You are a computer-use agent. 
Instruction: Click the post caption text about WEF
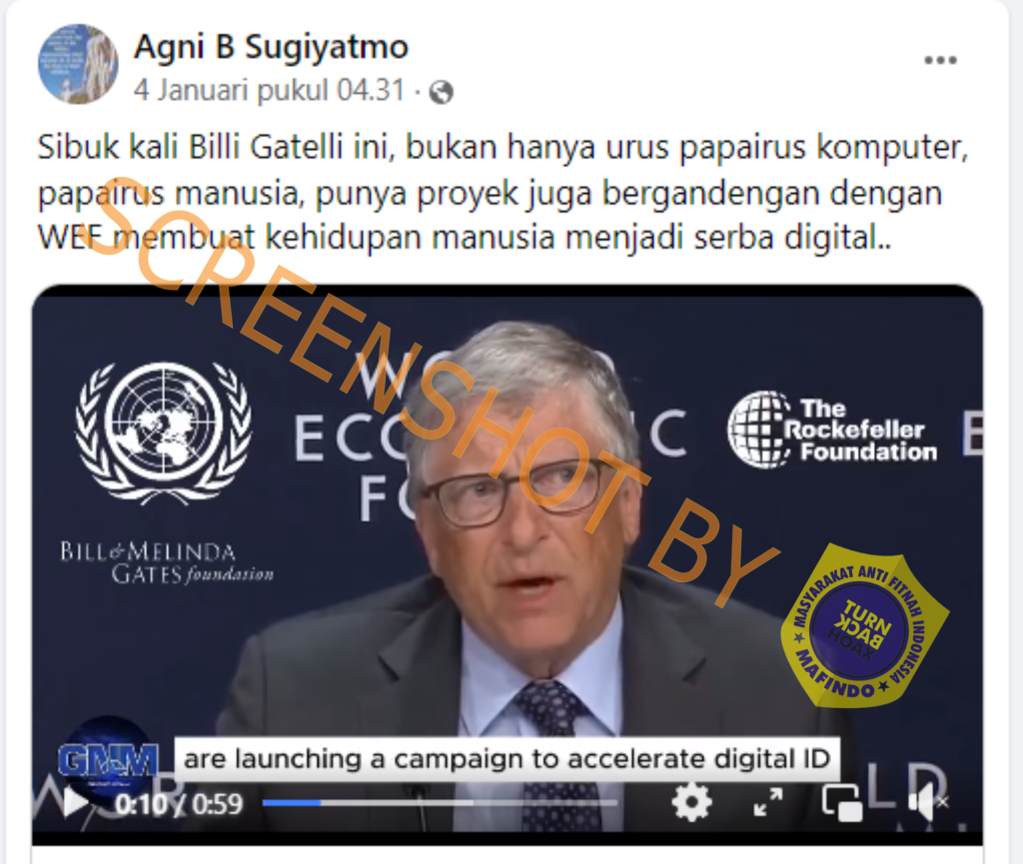coord(503,193)
